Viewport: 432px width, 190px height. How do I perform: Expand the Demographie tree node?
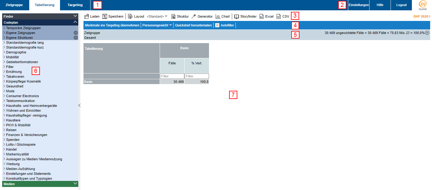(x=4, y=52)
